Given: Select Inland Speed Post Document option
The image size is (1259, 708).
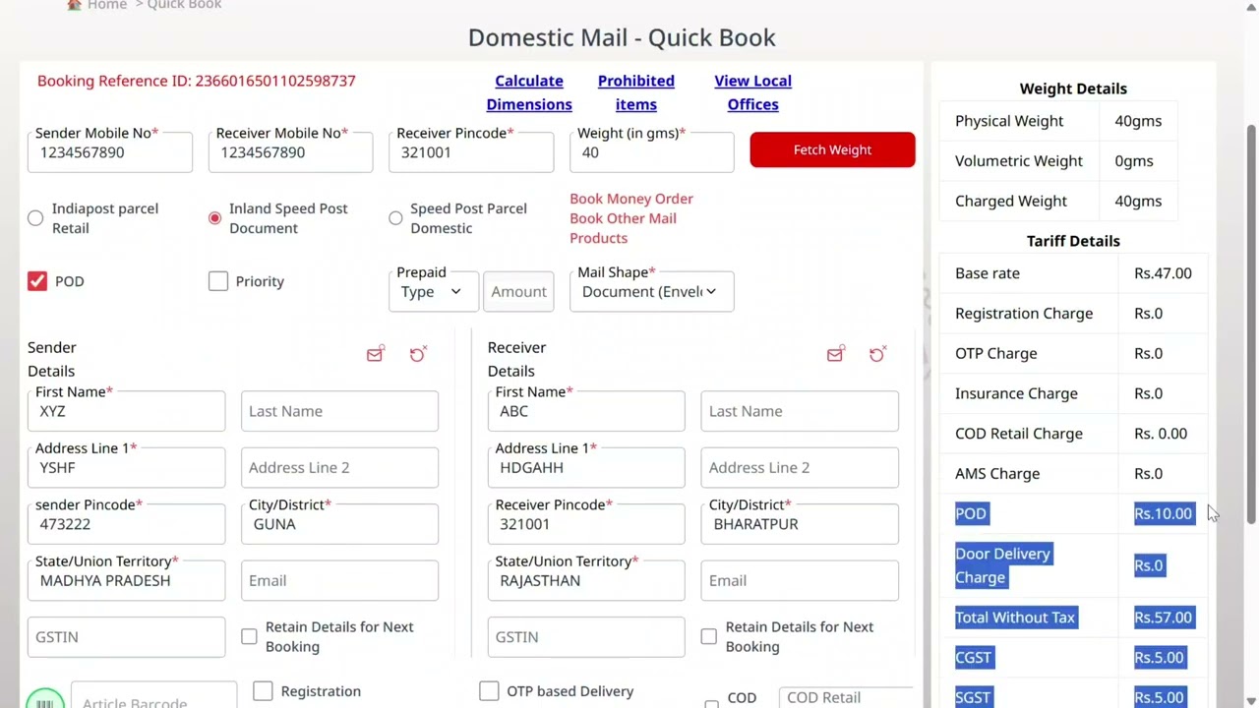Looking at the screenshot, I should 214,218.
